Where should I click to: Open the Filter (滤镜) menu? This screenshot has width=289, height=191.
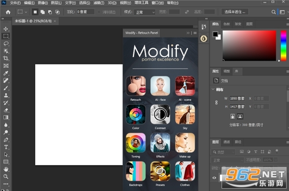click(99, 3)
